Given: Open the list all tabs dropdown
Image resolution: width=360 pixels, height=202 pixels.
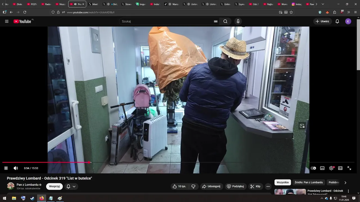Looking at the screenshot, I should [323, 4].
